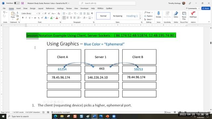Open the font name dropdown

37,14
